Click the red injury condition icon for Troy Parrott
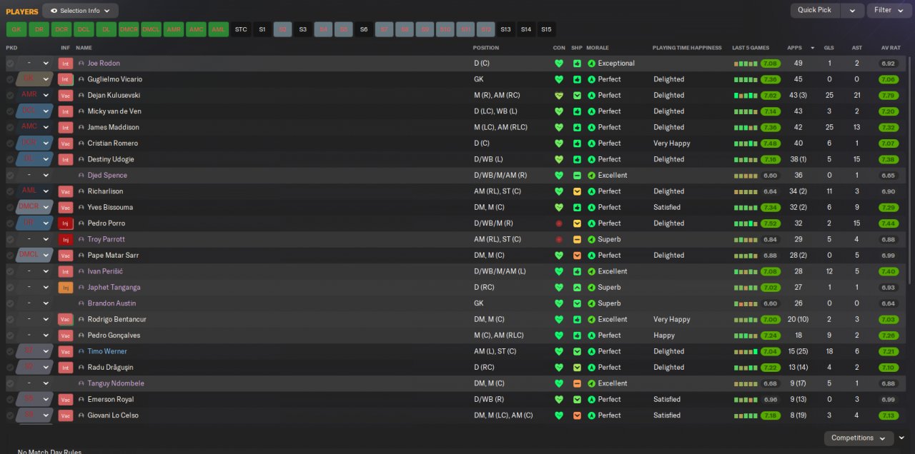This screenshot has height=454, width=915. 559,240
